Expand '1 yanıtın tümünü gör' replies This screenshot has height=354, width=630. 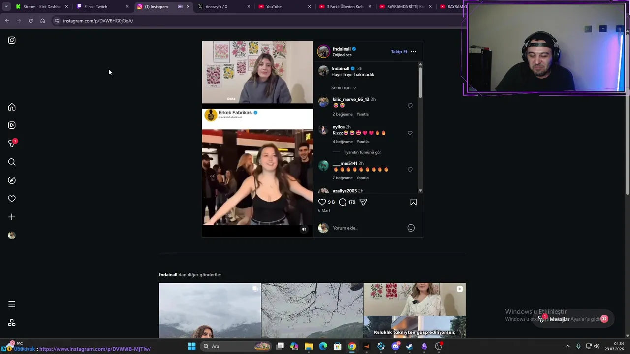362,152
